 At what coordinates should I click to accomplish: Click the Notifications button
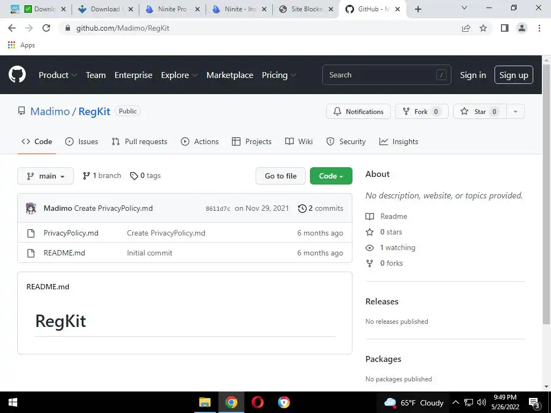[358, 111]
